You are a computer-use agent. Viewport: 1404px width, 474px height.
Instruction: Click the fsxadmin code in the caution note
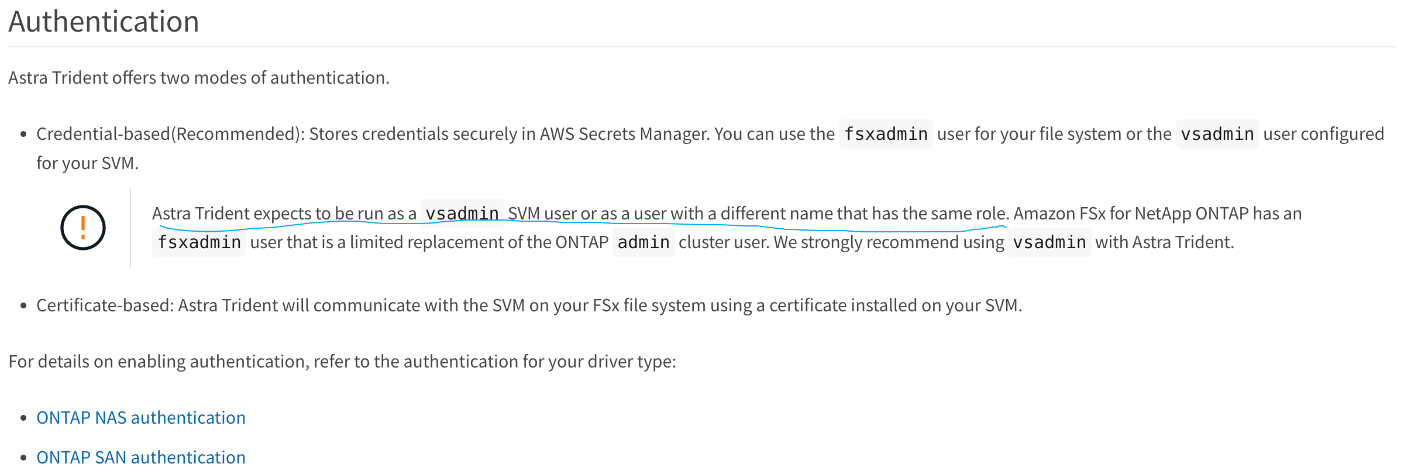point(199,242)
